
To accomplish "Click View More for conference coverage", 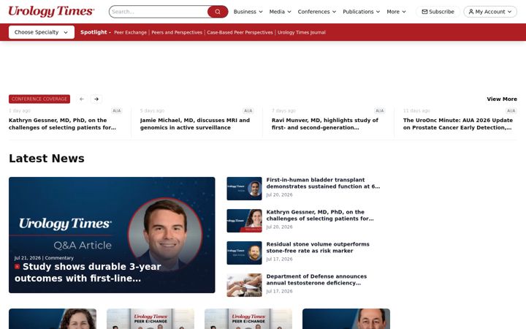I will [502, 99].
